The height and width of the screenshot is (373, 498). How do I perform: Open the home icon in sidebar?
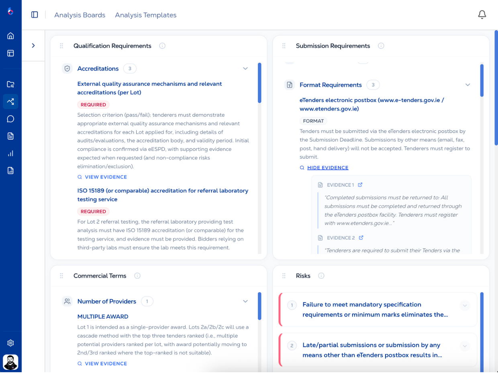tap(11, 36)
